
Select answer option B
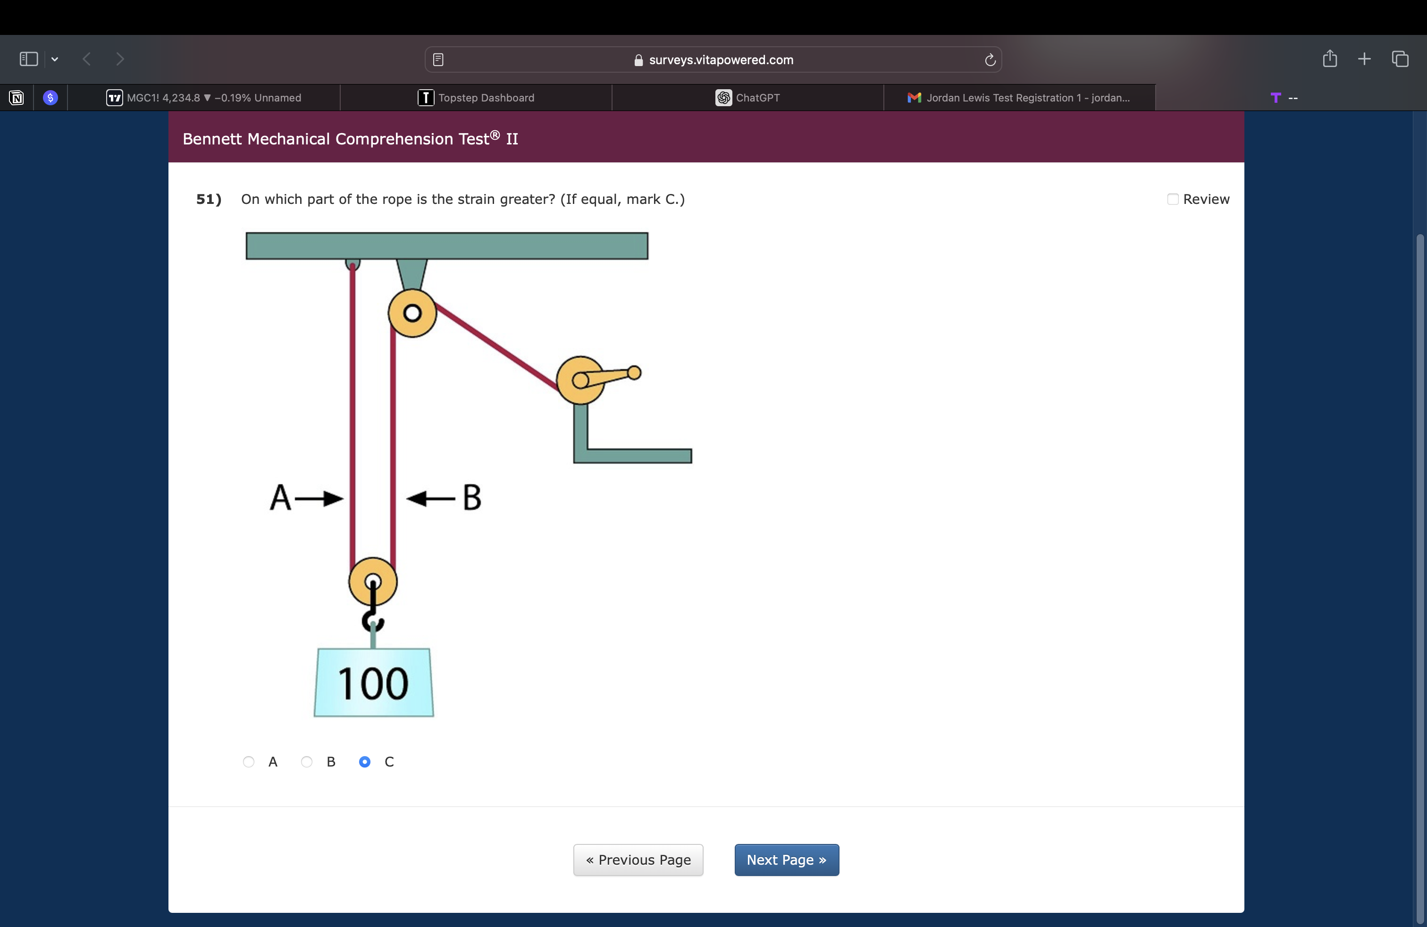[307, 761]
